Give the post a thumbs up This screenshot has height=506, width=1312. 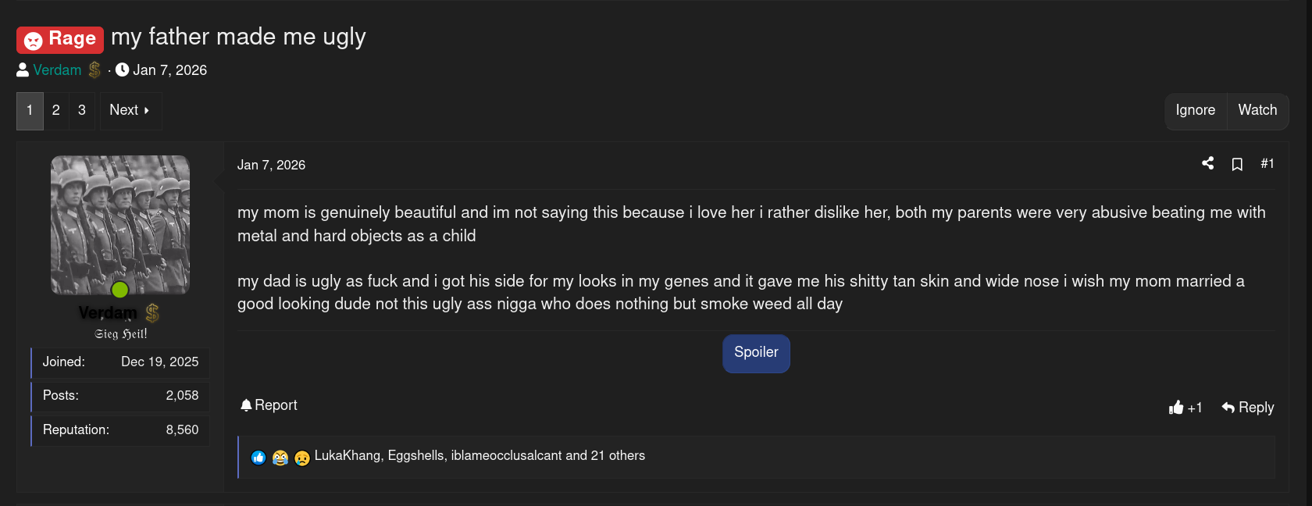pyautogui.click(x=1176, y=407)
